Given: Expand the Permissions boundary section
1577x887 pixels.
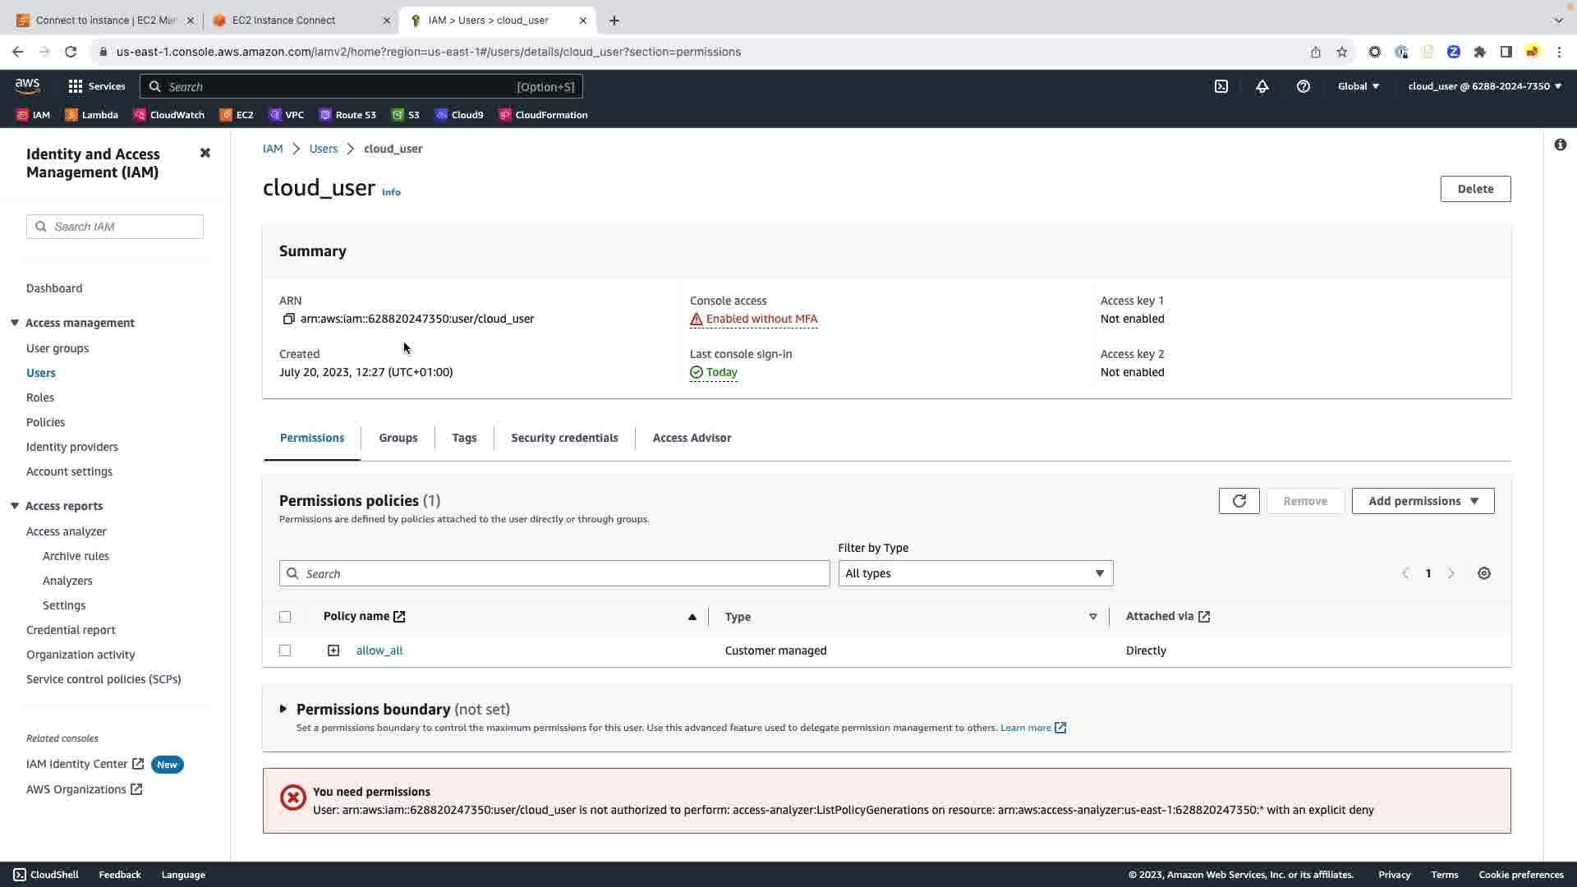Looking at the screenshot, I should coord(283,709).
